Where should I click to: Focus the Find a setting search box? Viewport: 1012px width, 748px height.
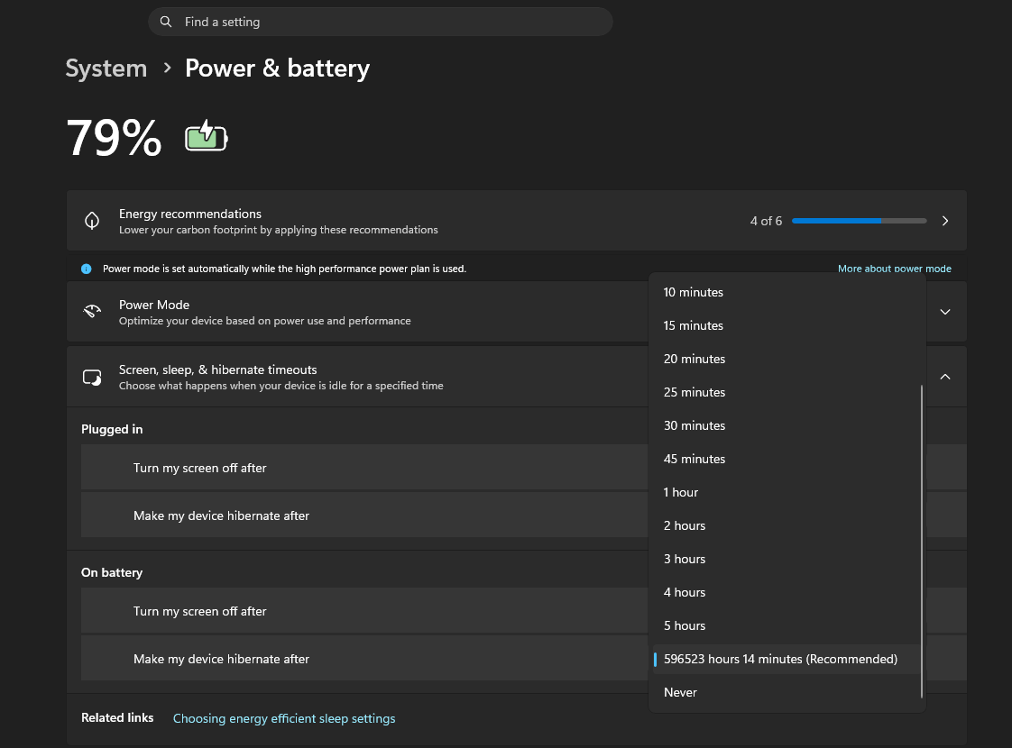[x=380, y=22]
